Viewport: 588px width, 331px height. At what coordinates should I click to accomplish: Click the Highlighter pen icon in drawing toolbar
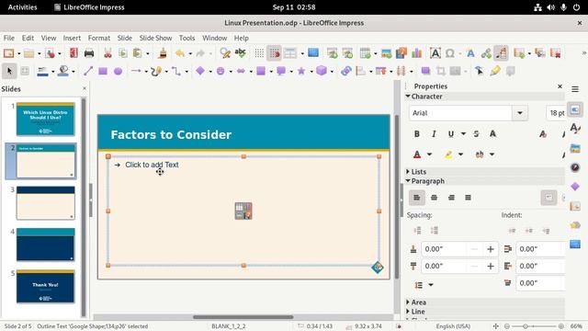click(495, 71)
